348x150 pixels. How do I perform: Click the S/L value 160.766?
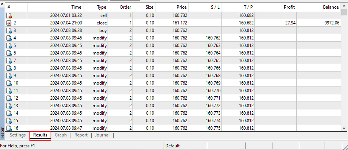(x=213, y=68)
